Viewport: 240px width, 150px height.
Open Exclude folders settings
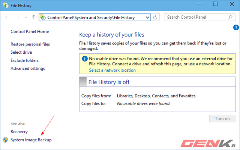pyautogui.click(x=24, y=60)
